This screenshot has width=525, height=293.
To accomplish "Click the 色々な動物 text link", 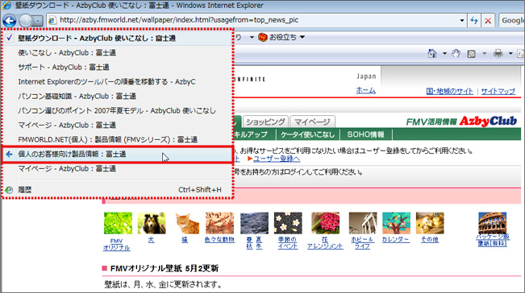I will 219,240.
